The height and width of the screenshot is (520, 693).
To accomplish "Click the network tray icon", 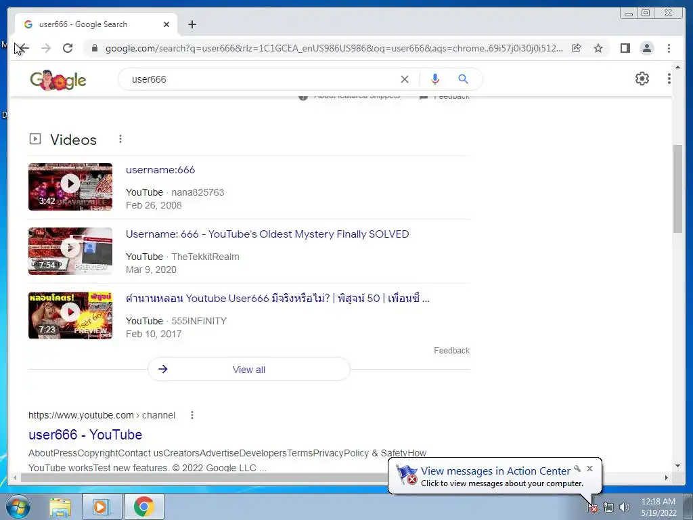I will [x=608, y=508].
